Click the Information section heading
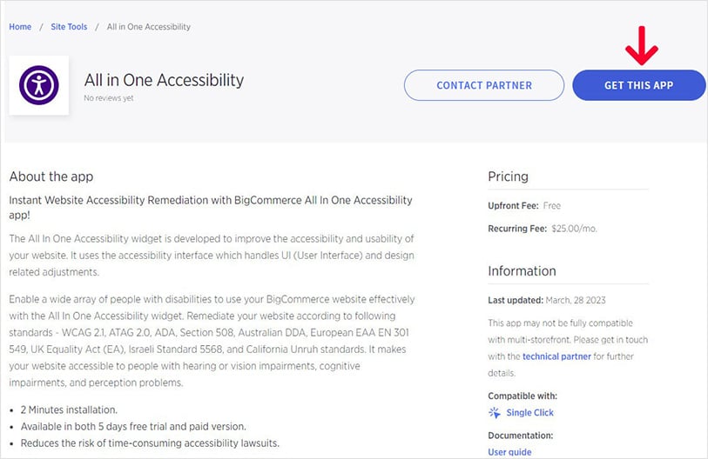The width and height of the screenshot is (708, 459). tap(522, 270)
